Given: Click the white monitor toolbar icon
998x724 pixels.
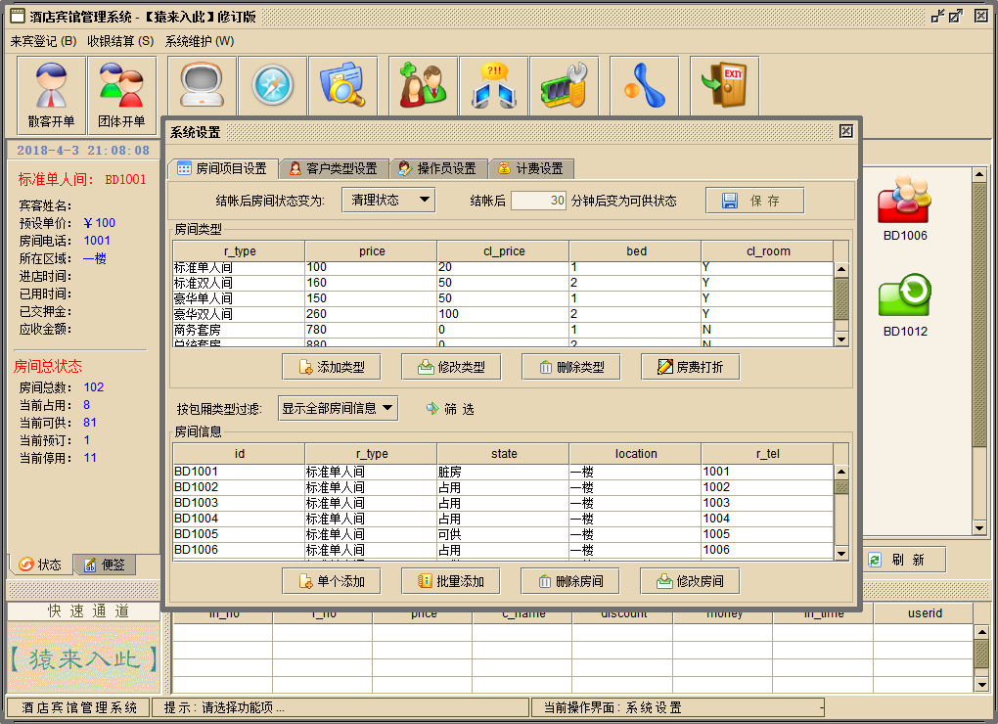Looking at the screenshot, I should click(202, 86).
